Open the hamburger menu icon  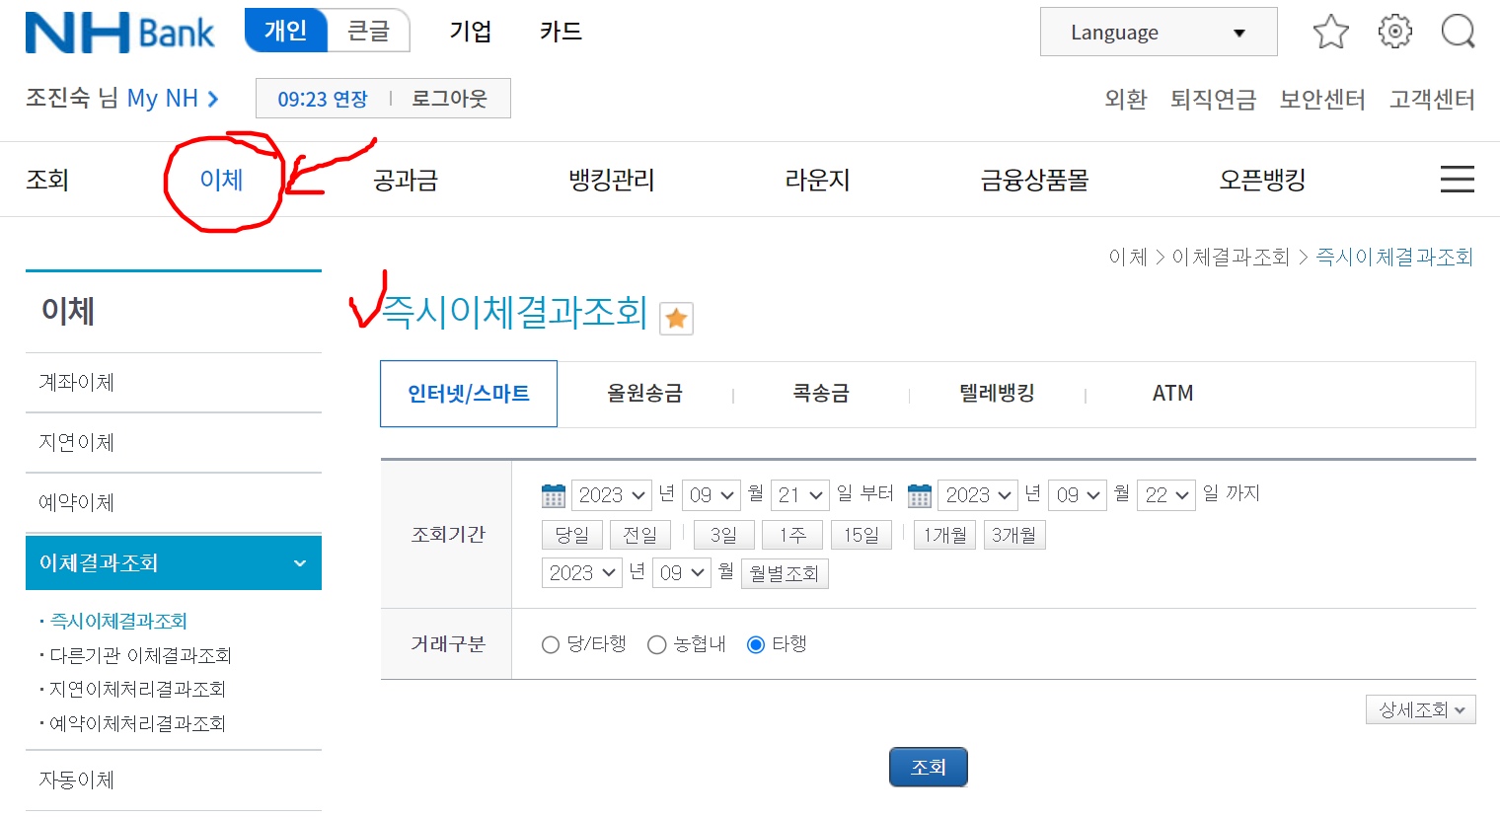click(1457, 179)
